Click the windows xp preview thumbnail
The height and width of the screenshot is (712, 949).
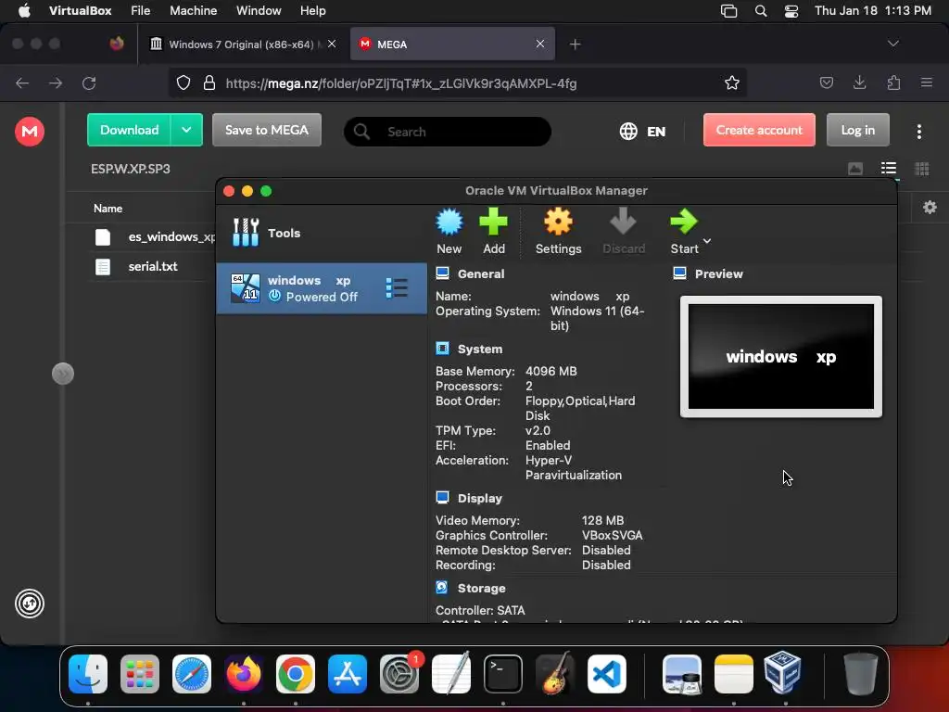pos(780,357)
